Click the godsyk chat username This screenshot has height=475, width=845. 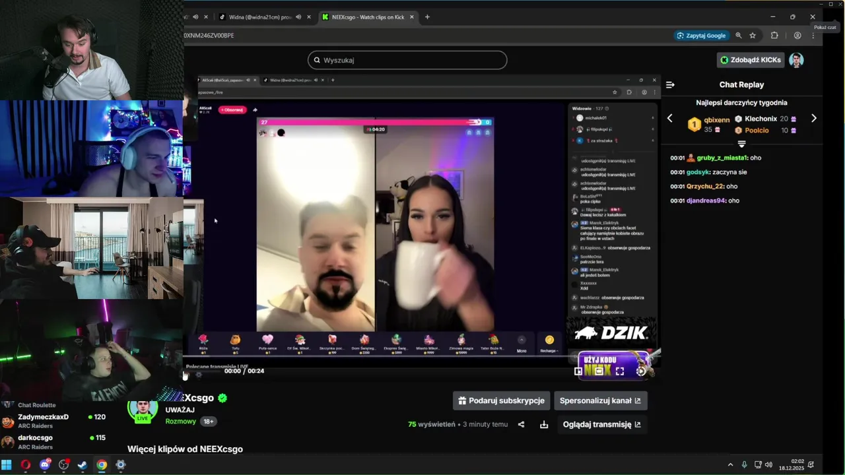click(x=698, y=172)
